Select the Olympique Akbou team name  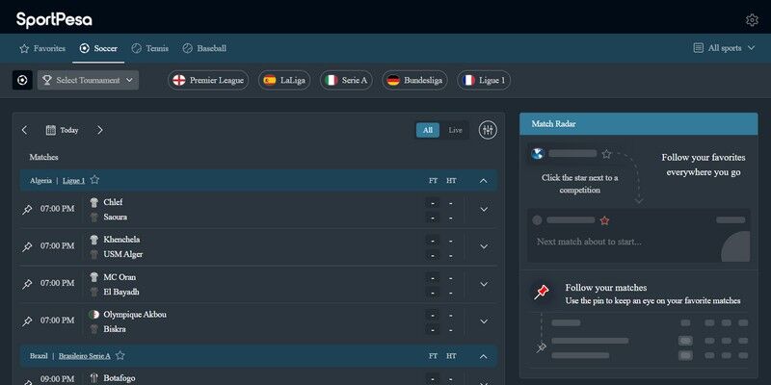click(x=135, y=315)
